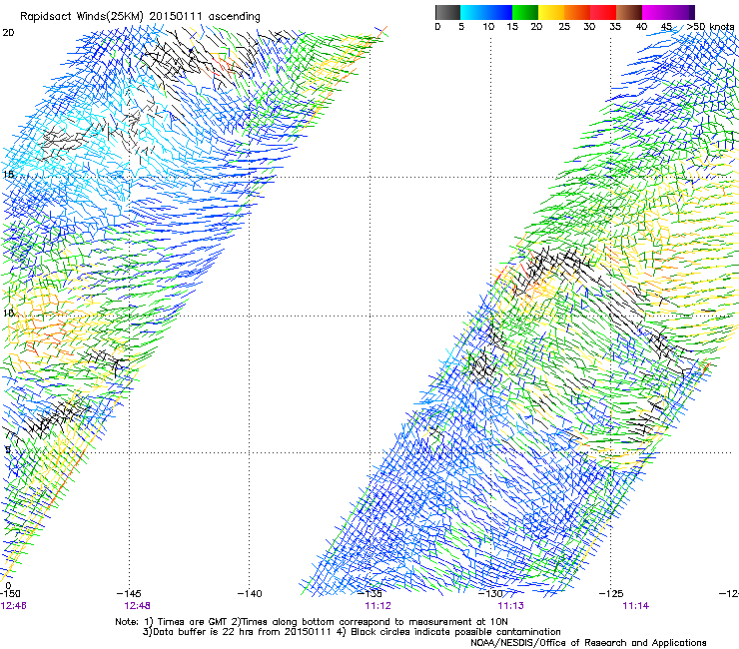The width and height of the screenshot is (739, 649).
Task: Click the '30' legend scale number
Action: (x=589, y=26)
